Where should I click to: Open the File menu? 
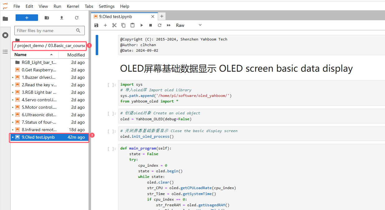pos(17,6)
